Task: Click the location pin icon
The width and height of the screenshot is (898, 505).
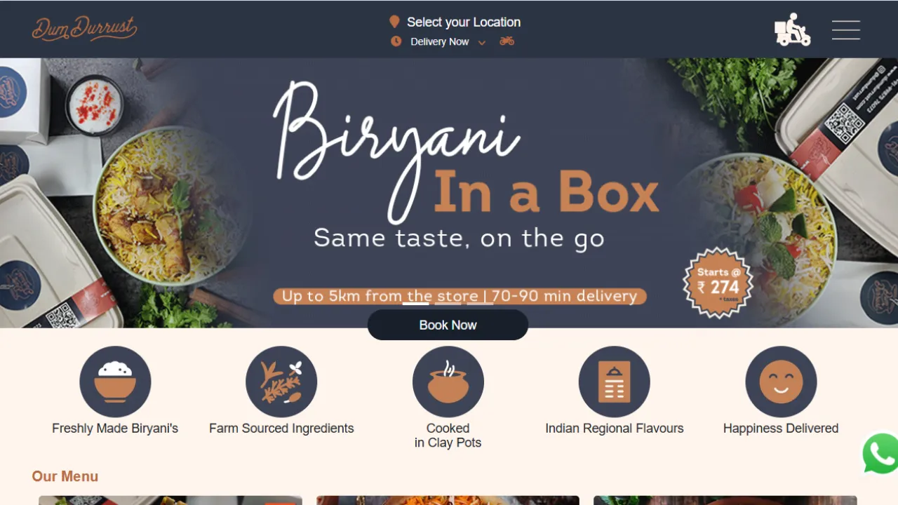Action: [394, 22]
